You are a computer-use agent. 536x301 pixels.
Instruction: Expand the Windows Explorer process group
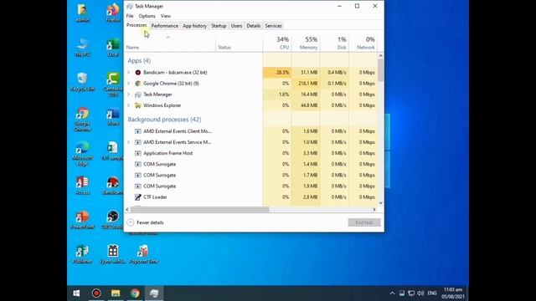(128, 105)
